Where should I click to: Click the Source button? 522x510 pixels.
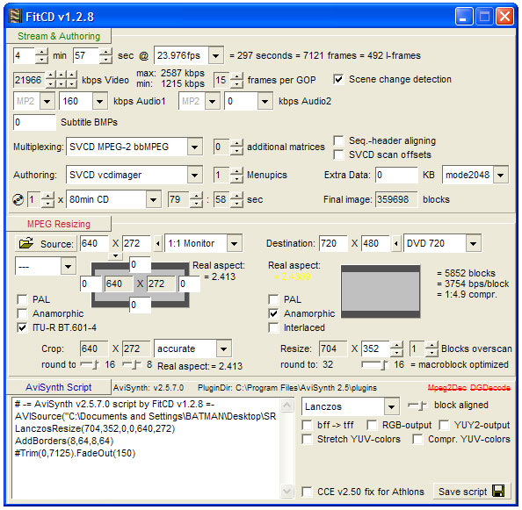[46, 244]
